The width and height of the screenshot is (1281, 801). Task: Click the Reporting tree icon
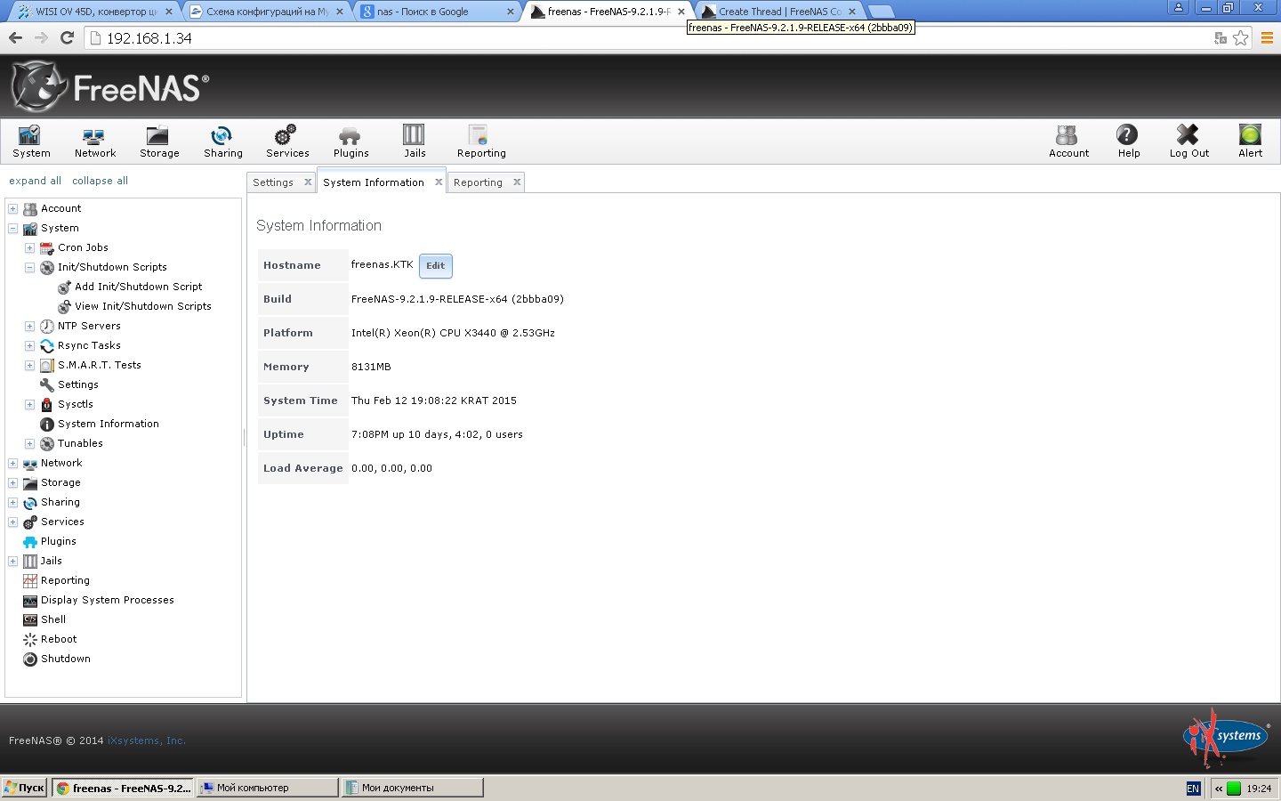point(30,580)
